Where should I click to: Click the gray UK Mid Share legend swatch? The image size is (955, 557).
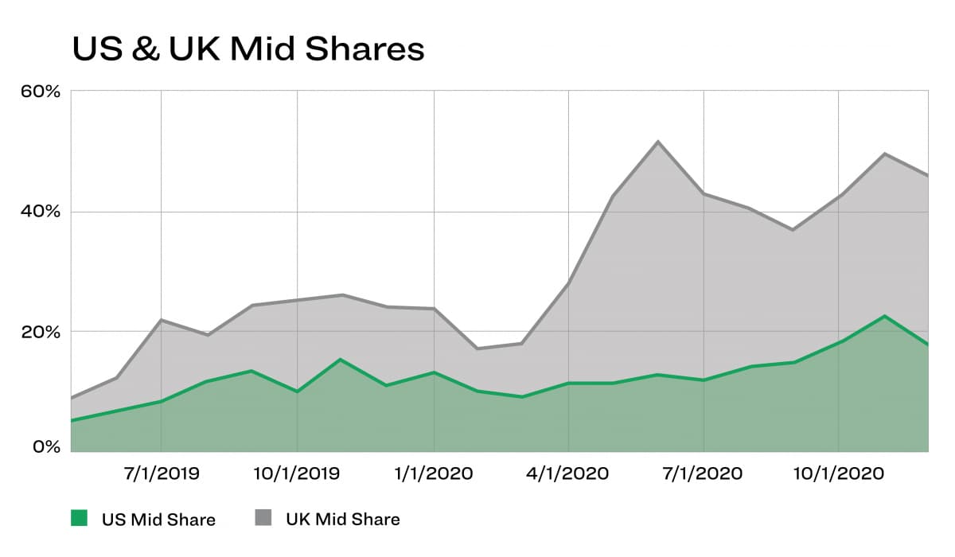263,519
